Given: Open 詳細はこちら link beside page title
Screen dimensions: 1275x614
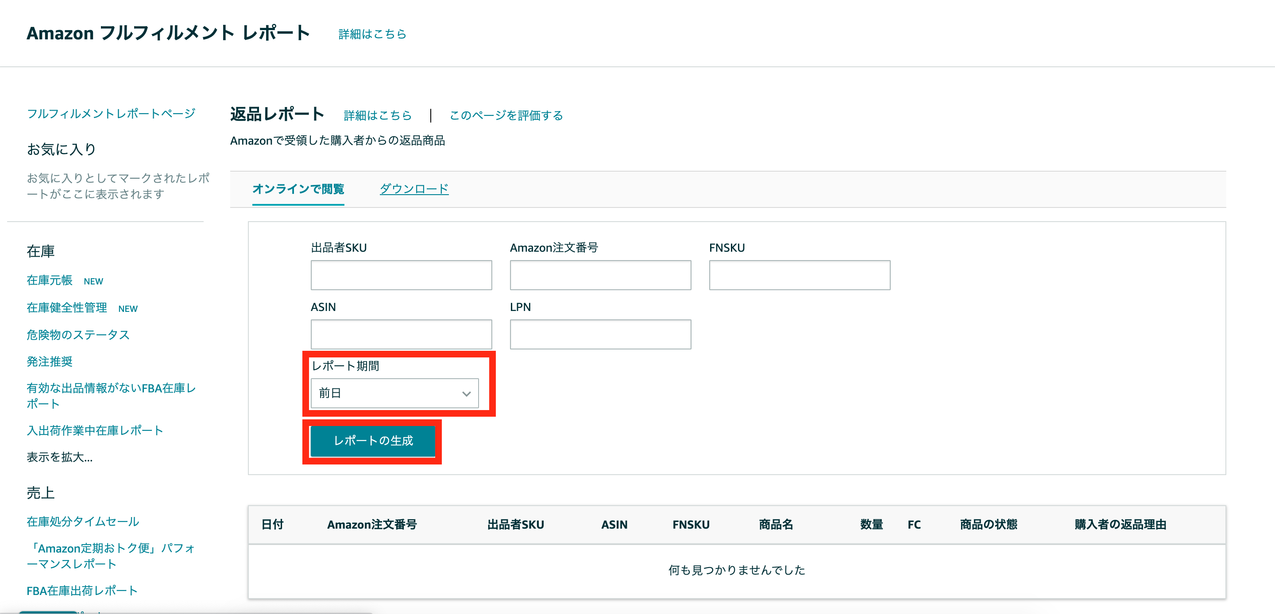Looking at the screenshot, I should pyautogui.click(x=372, y=34).
